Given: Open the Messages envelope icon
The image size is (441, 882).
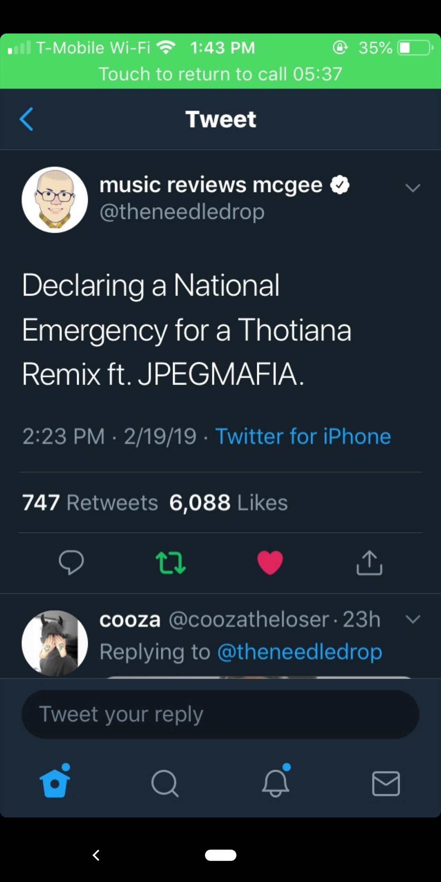Looking at the screenshot, I should (386, 783).
